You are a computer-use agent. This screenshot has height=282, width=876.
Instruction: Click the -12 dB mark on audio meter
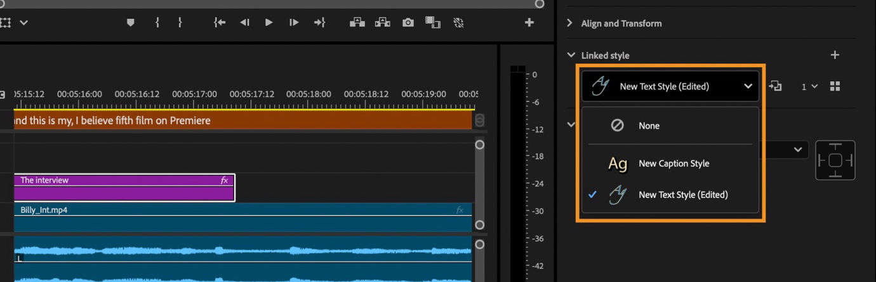tap(537, 130)
